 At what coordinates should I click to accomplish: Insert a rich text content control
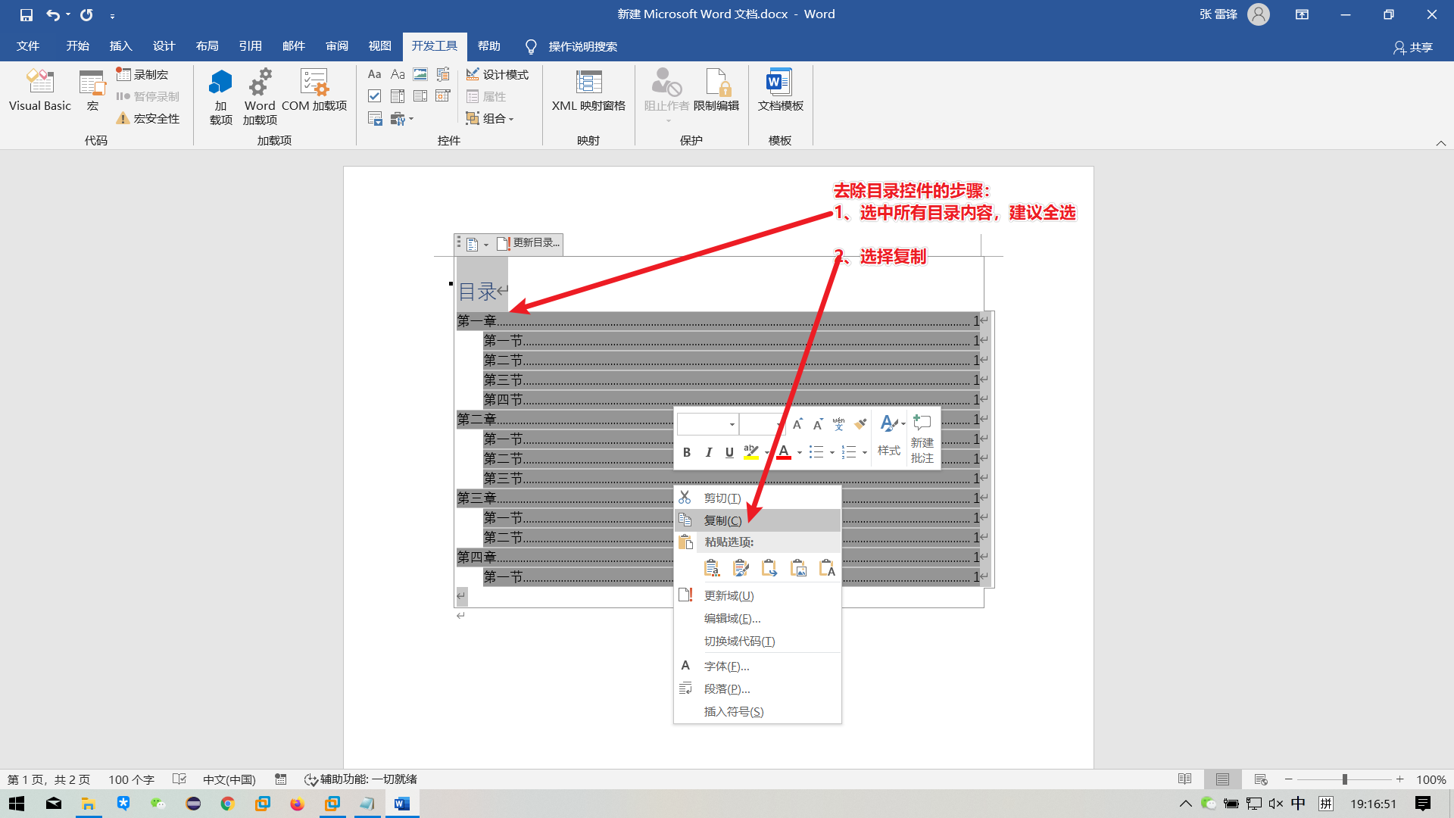[375, 74]
